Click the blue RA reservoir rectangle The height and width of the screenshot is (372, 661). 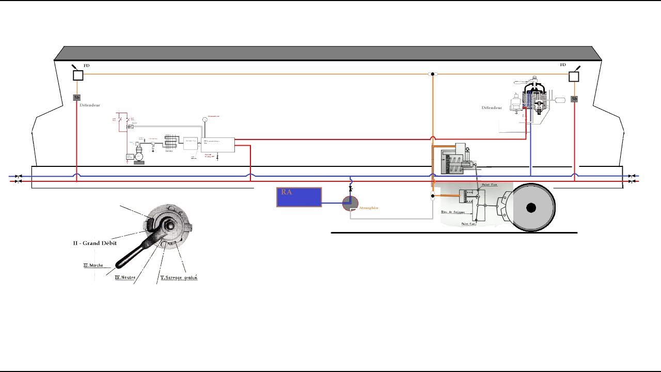(x=299, y=197)
